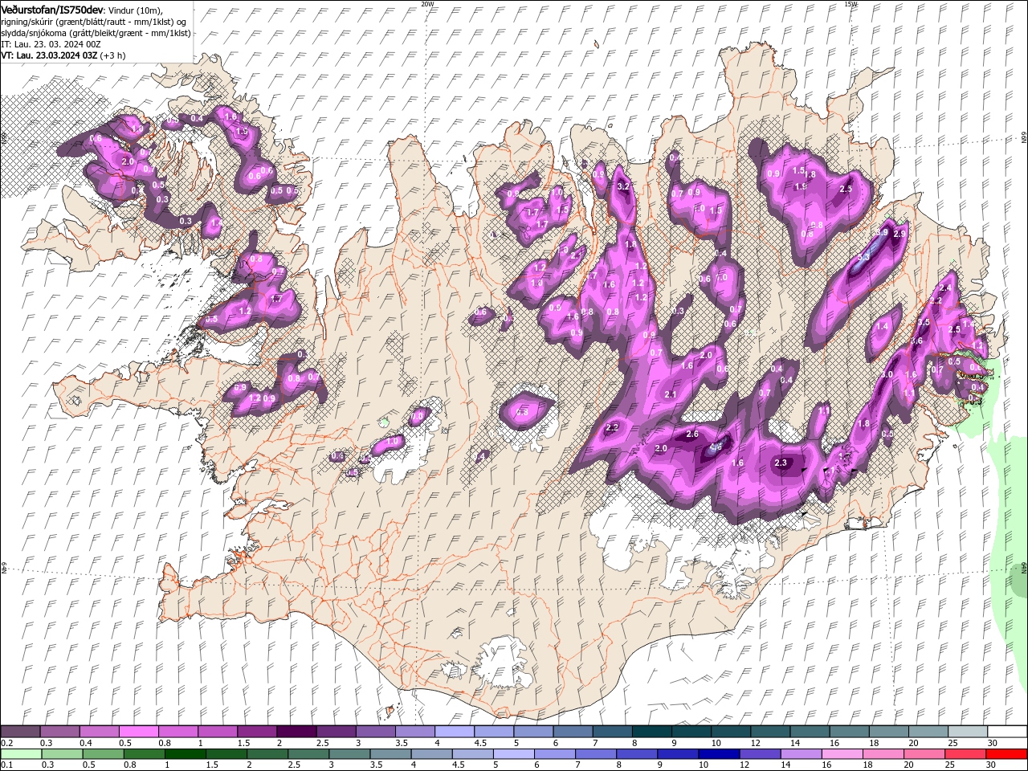Click the 2.1 snowfall value on the map
Viewport: 1028px width, 771px height.
coord(671,394)
